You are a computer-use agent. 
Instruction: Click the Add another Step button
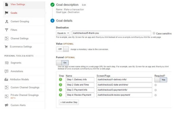[69, 102]
